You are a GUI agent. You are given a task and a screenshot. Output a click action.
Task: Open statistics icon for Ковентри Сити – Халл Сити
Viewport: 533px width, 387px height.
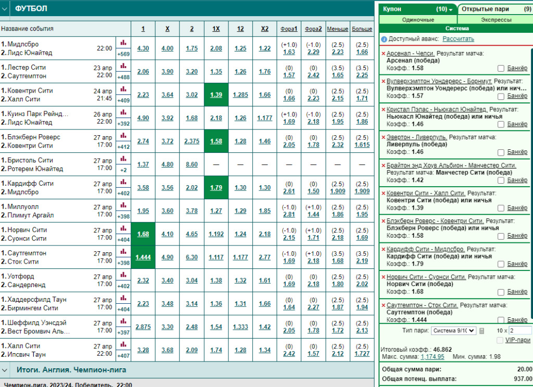tap(123, 89)
